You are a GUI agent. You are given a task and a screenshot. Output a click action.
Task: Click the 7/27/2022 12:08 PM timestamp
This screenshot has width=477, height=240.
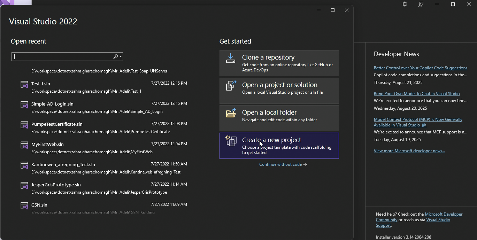[169, 124]
